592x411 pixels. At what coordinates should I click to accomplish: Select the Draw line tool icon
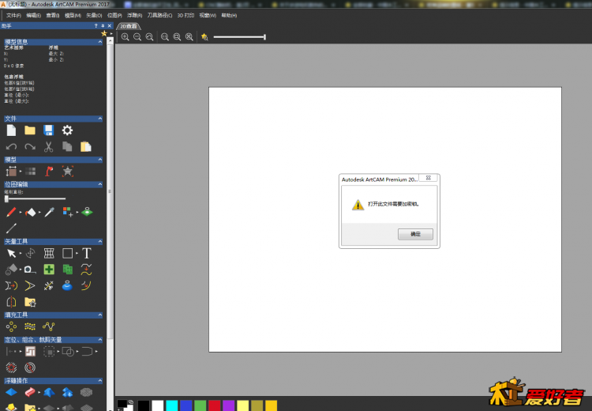11,228
